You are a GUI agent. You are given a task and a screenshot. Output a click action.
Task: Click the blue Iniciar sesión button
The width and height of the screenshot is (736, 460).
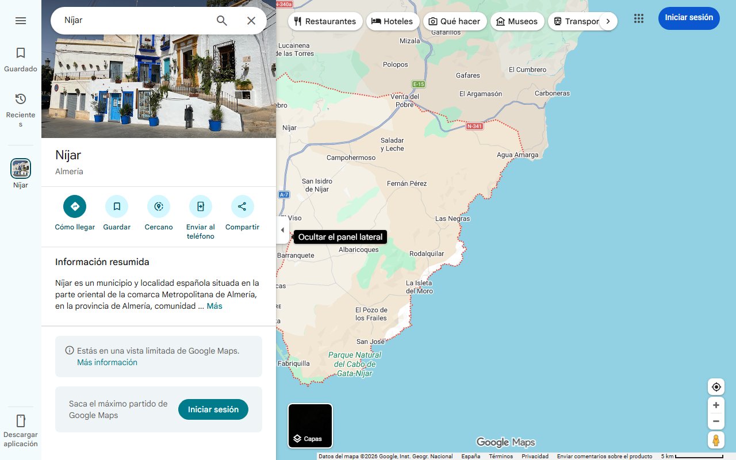(689, 18)
